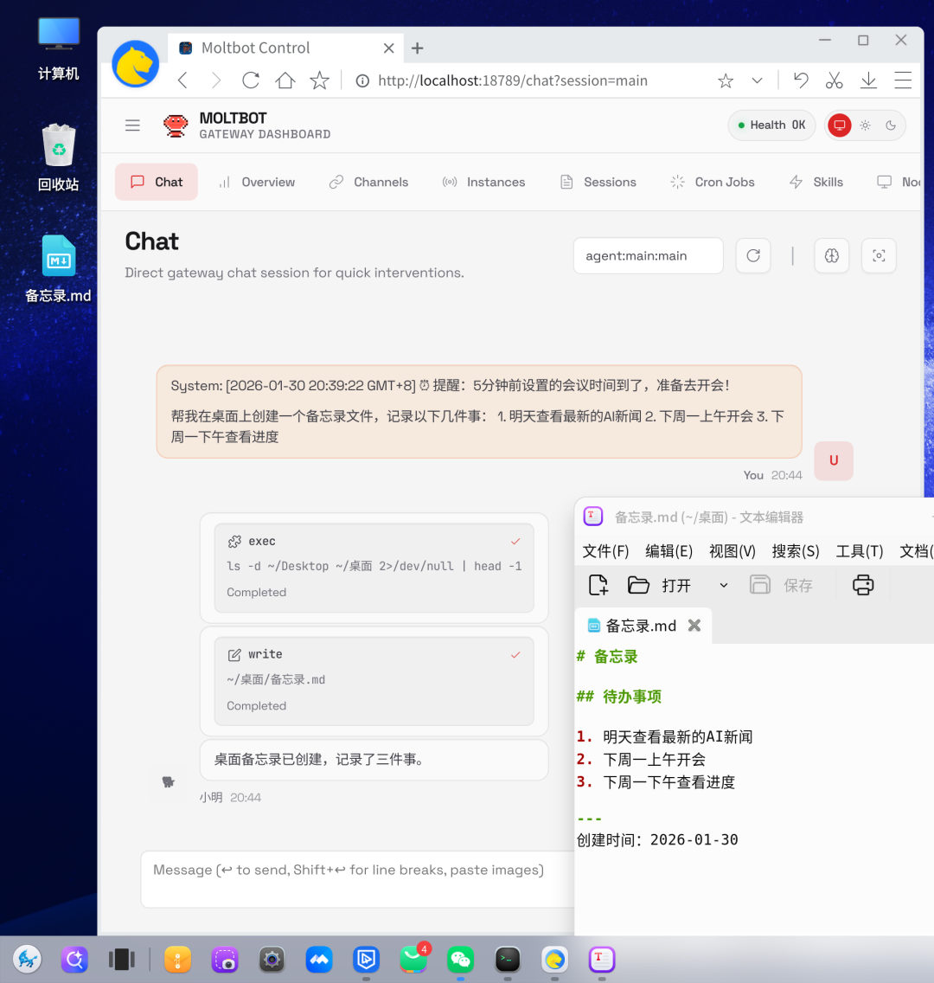Click the Message input field
Screen dimensions: 934x983
[356, 871]
